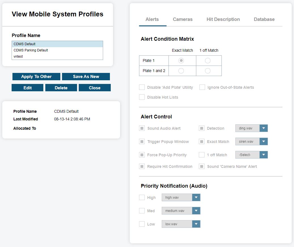294x247 pixels.
Task: Click the Edit profile button
Action: [27, 88]
